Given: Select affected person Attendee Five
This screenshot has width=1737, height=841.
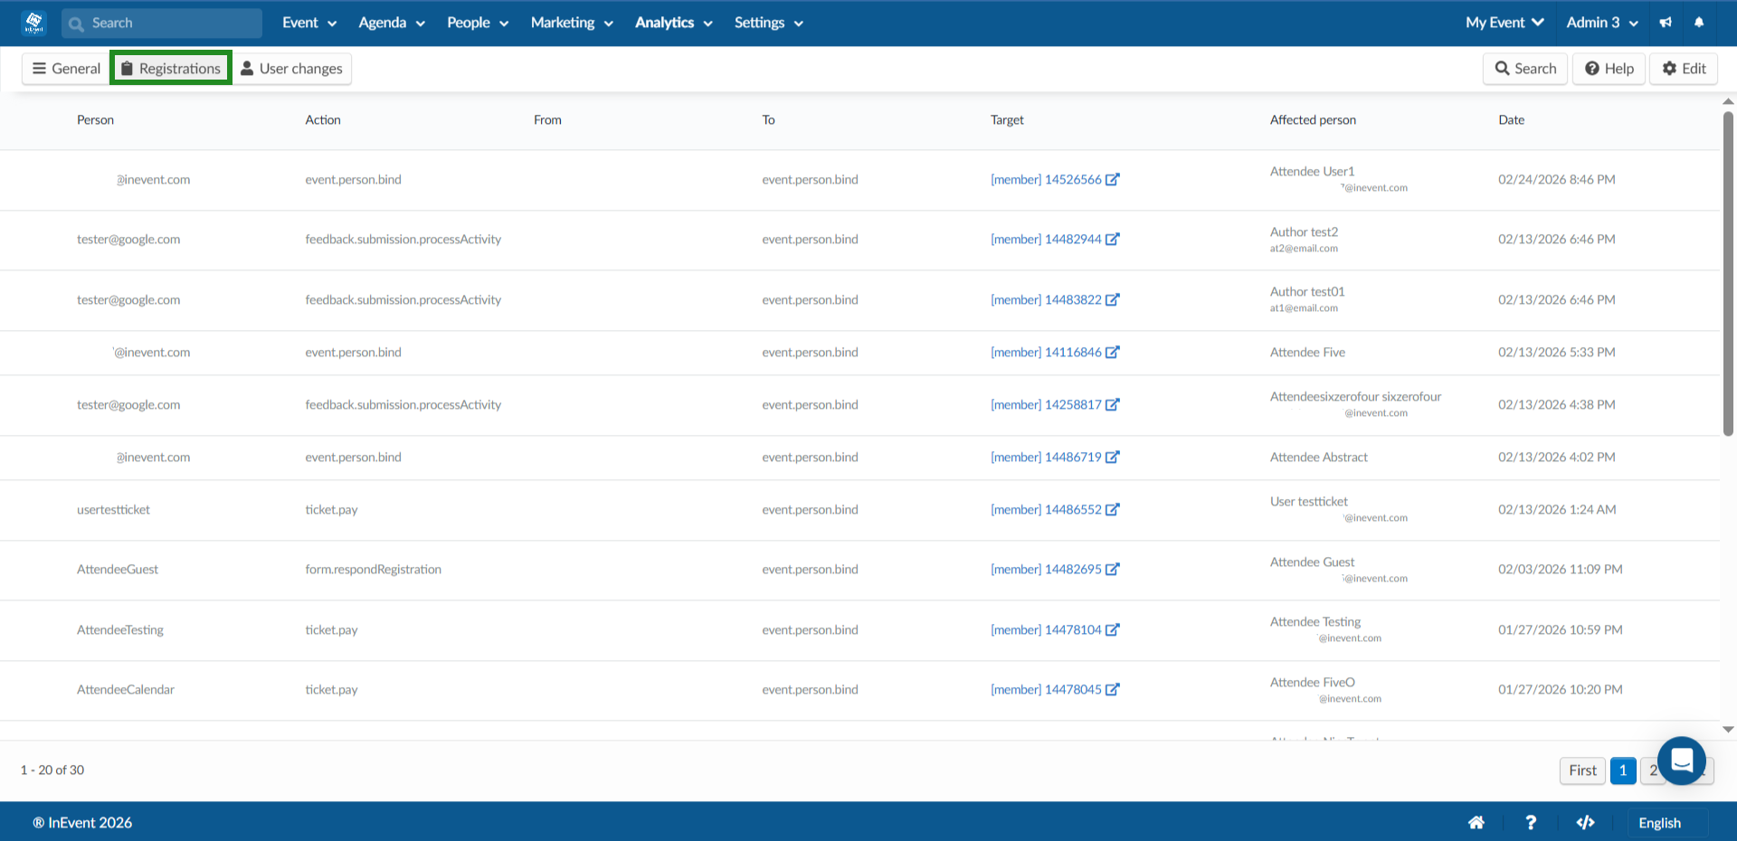Looking at the screenshot, I should click(1307, 352).
